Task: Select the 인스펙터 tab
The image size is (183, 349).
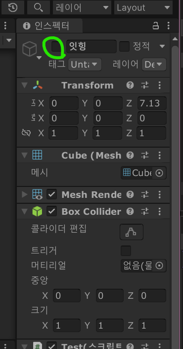Action: pos(49,26)
